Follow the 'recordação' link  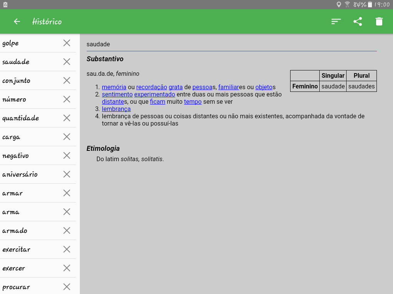pyautogui.click(x=152, y=87)
